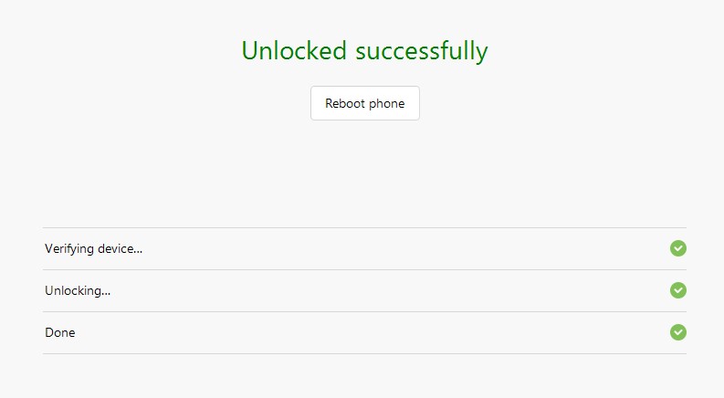The image size is (724, 398).
Task: Click the divider between Verifying device and Unlocking
Action: [x=365, y=269]
